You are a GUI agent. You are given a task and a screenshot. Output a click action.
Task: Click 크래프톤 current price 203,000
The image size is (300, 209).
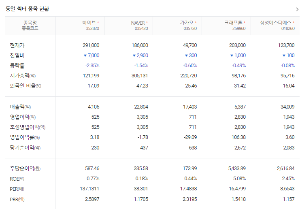coord(237,45)
